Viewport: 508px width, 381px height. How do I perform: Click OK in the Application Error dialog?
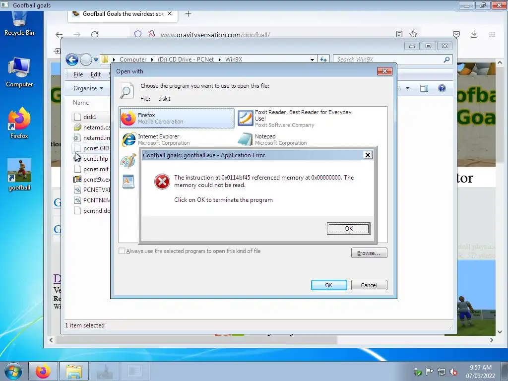[x=348, y=228]
